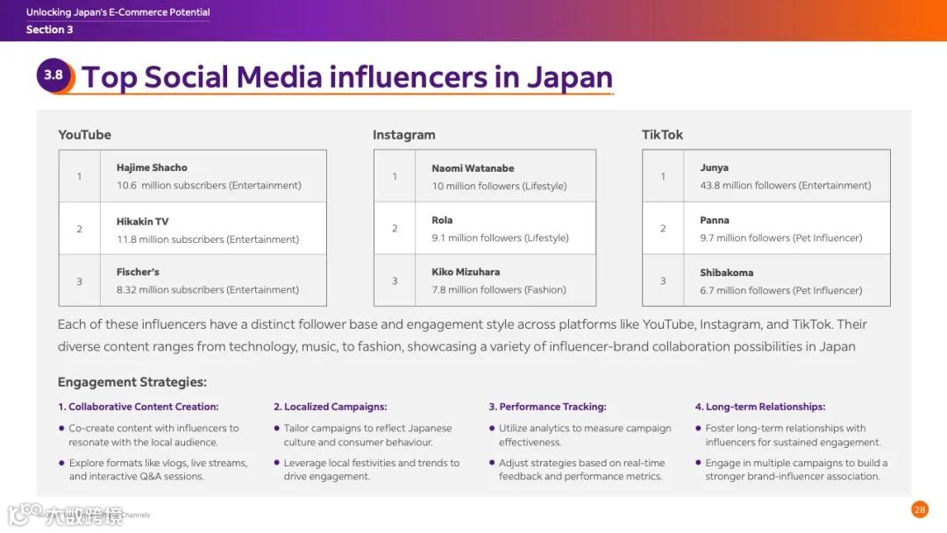Viewport: 947px width, 533px height.
Task: Click 43.8 million followers (Entertainment) text
Action: (786, 185)
